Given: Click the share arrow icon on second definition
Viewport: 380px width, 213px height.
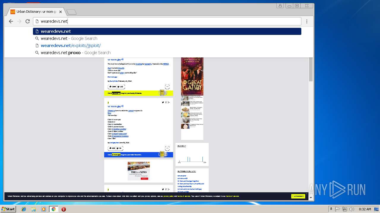Looking at the screenshot, I should pos(169,102).
